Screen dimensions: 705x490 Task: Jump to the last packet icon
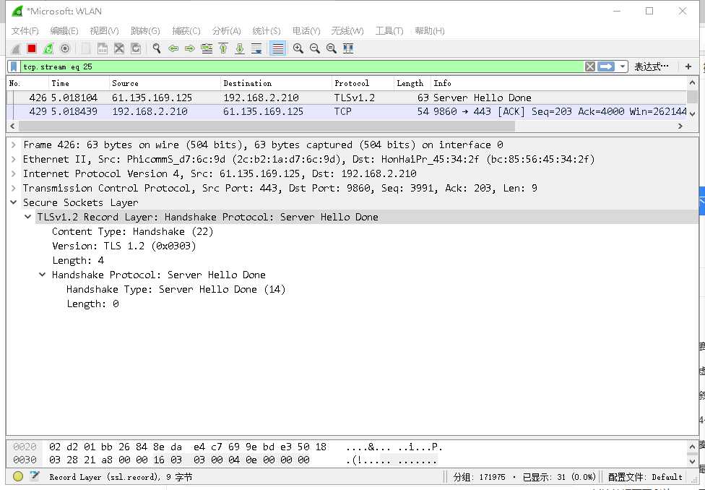click(x=240, y=48)
